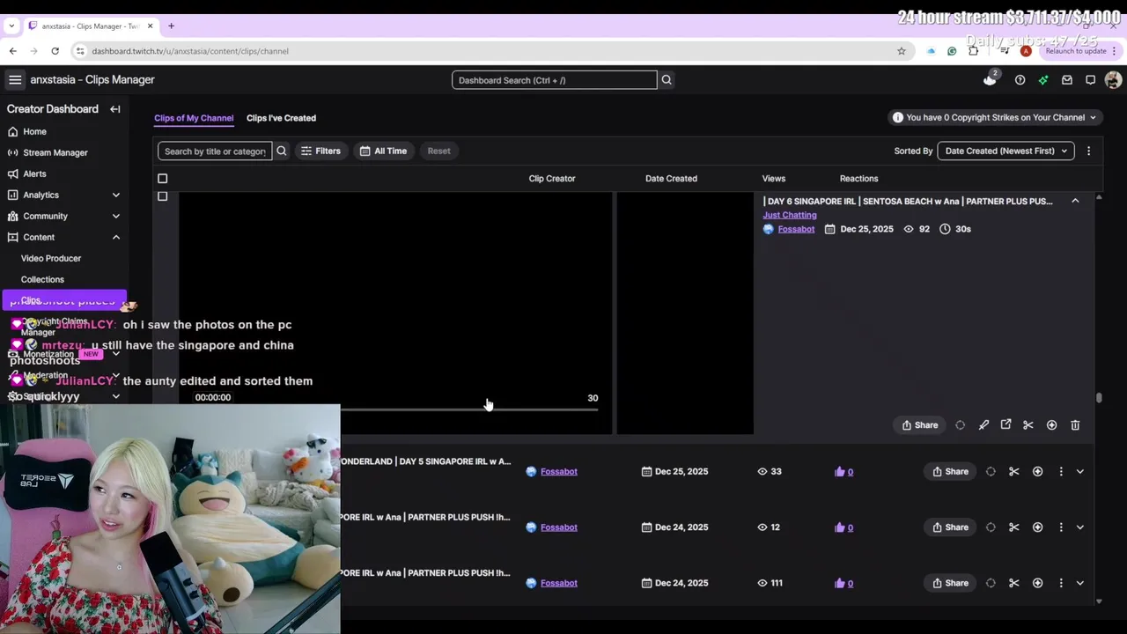Open the whispers chat bubble icon
This screenshot has width=1127, height=634.
point(1090,80)
